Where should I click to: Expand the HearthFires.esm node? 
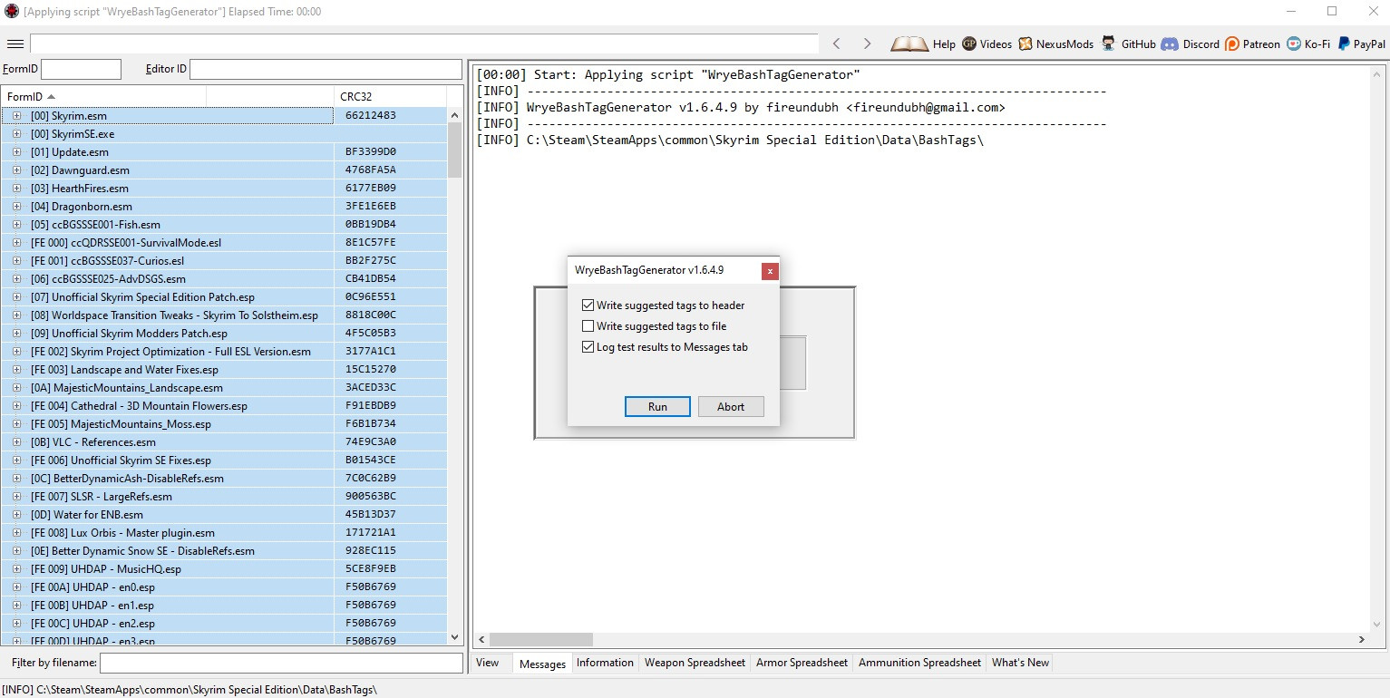(x=16, y=189)
